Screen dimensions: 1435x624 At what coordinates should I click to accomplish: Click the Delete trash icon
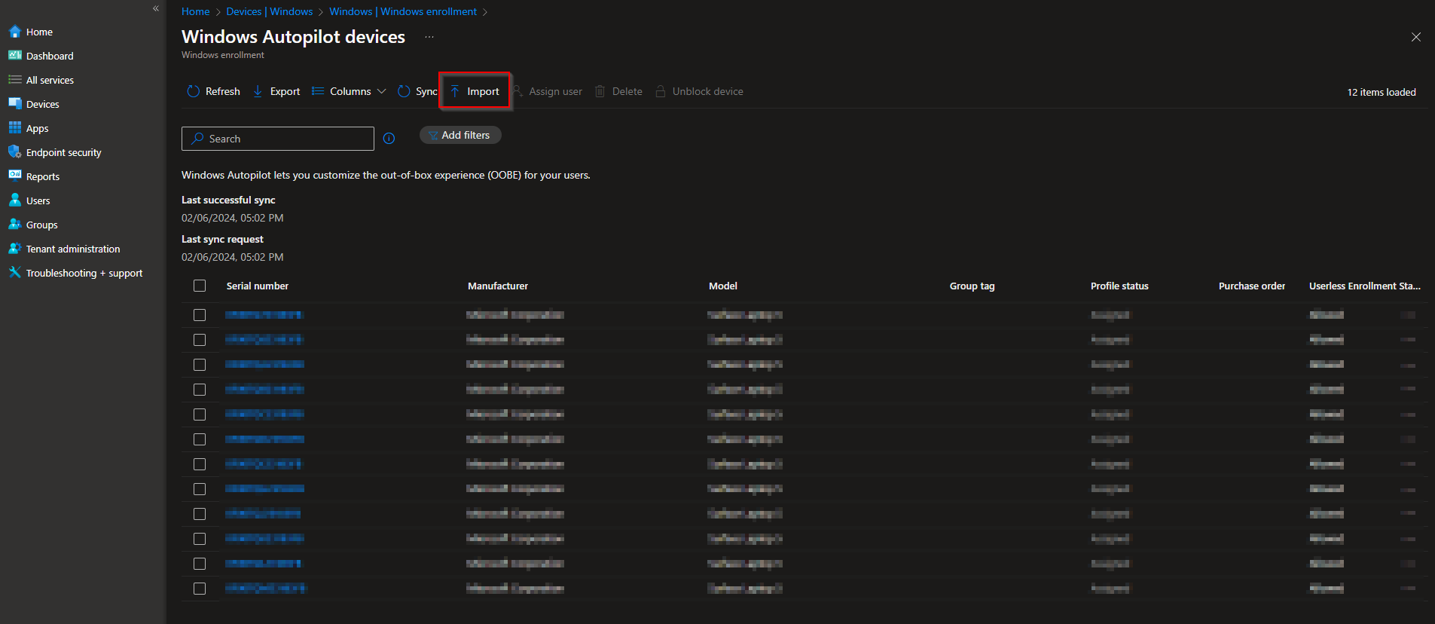[x=600, y=91]
